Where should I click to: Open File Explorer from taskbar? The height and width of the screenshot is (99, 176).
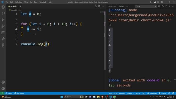pyautogui.click(x=98, y=97)
